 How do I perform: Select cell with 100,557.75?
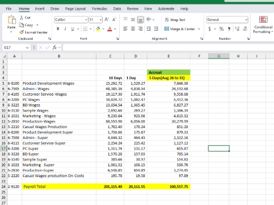click(x=168, y=187)
